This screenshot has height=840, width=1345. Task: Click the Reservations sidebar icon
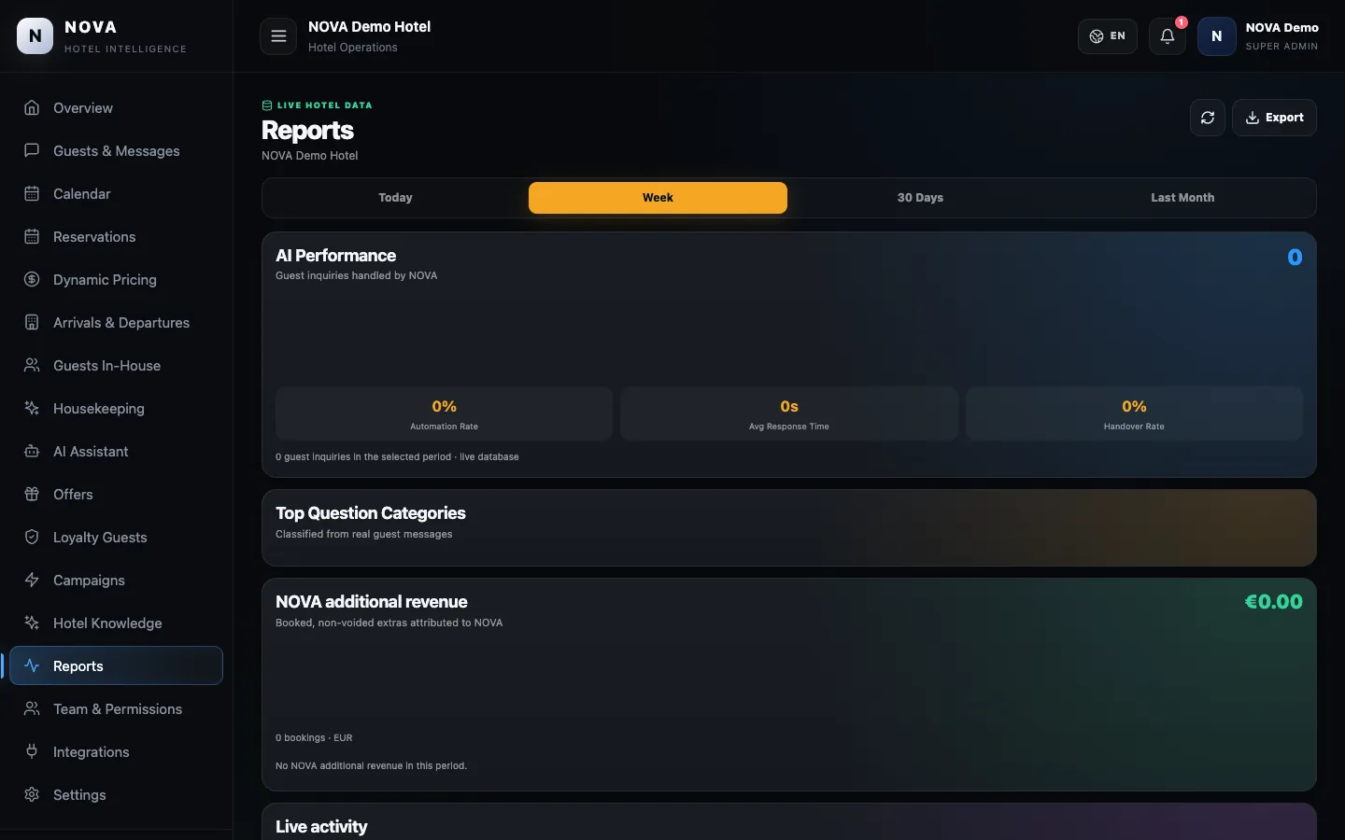point(32,236)
